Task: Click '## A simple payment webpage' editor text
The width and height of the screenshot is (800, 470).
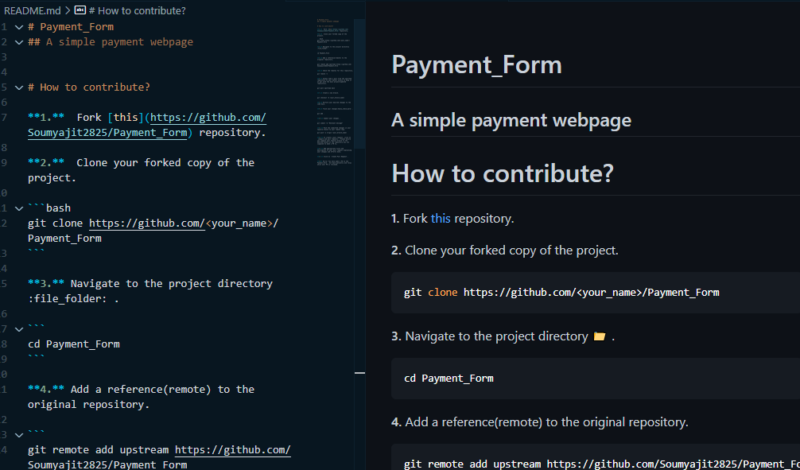Action: tap(111, 42)
